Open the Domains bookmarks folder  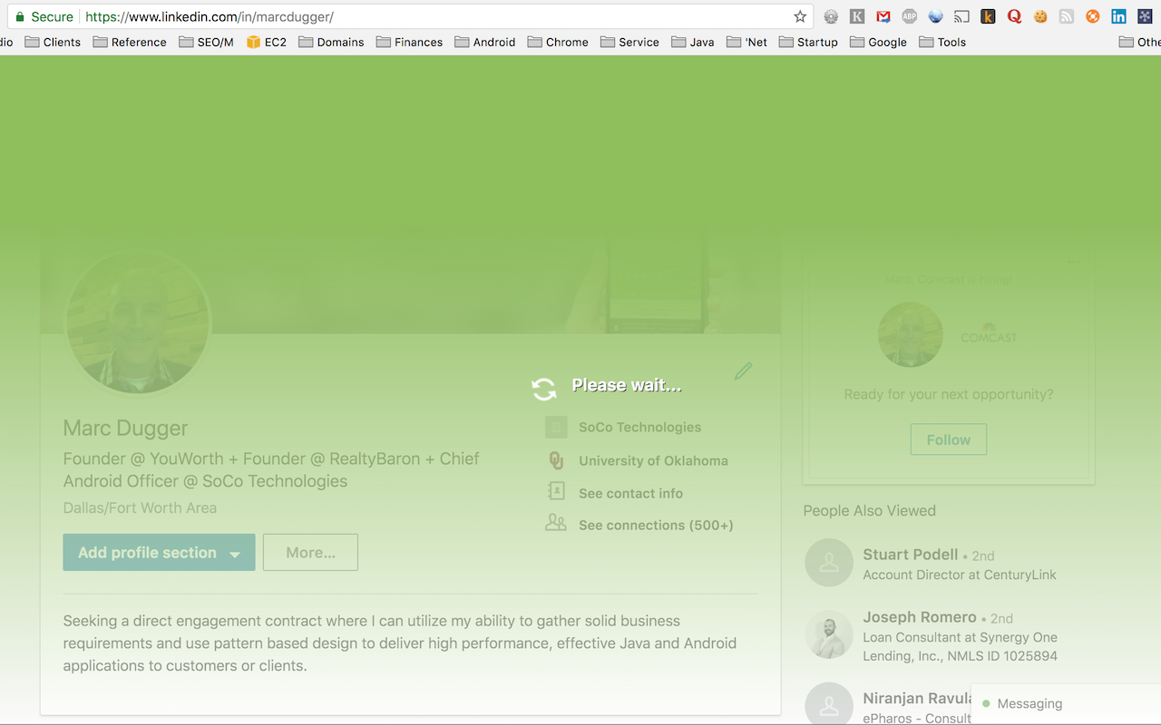click(331, 42)
